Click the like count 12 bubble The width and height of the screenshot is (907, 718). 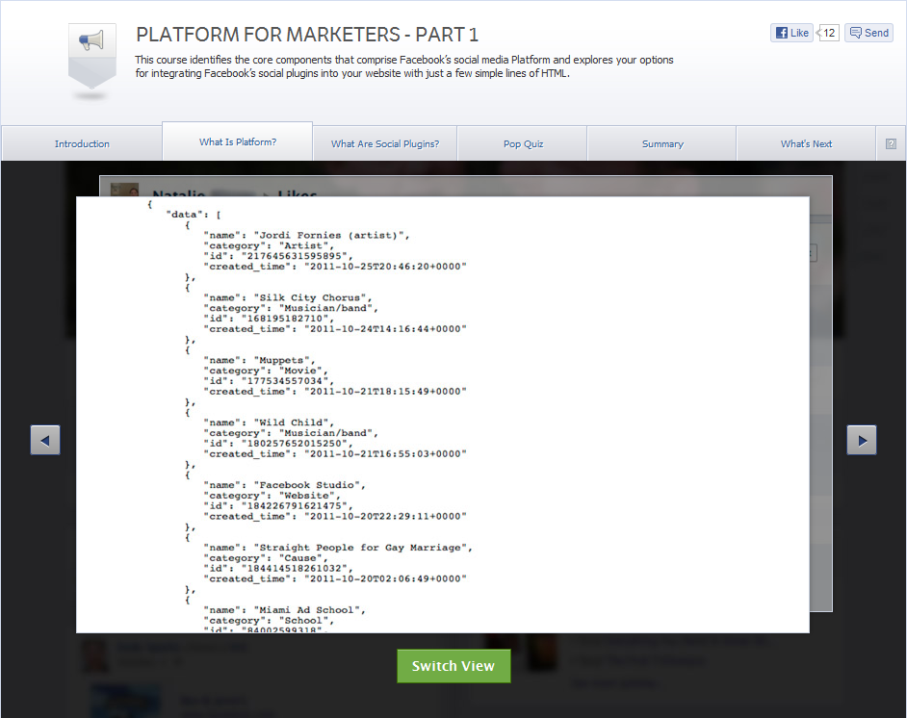pos(828,33)
